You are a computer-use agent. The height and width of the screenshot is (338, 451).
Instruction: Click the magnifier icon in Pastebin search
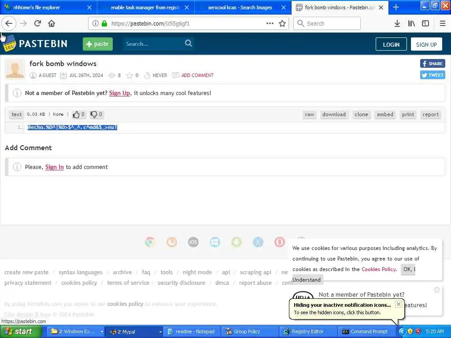tap(189, 44)
